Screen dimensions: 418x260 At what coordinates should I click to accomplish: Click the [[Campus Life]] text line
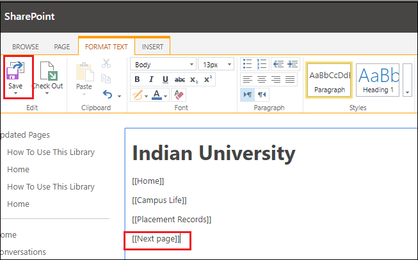159,200
